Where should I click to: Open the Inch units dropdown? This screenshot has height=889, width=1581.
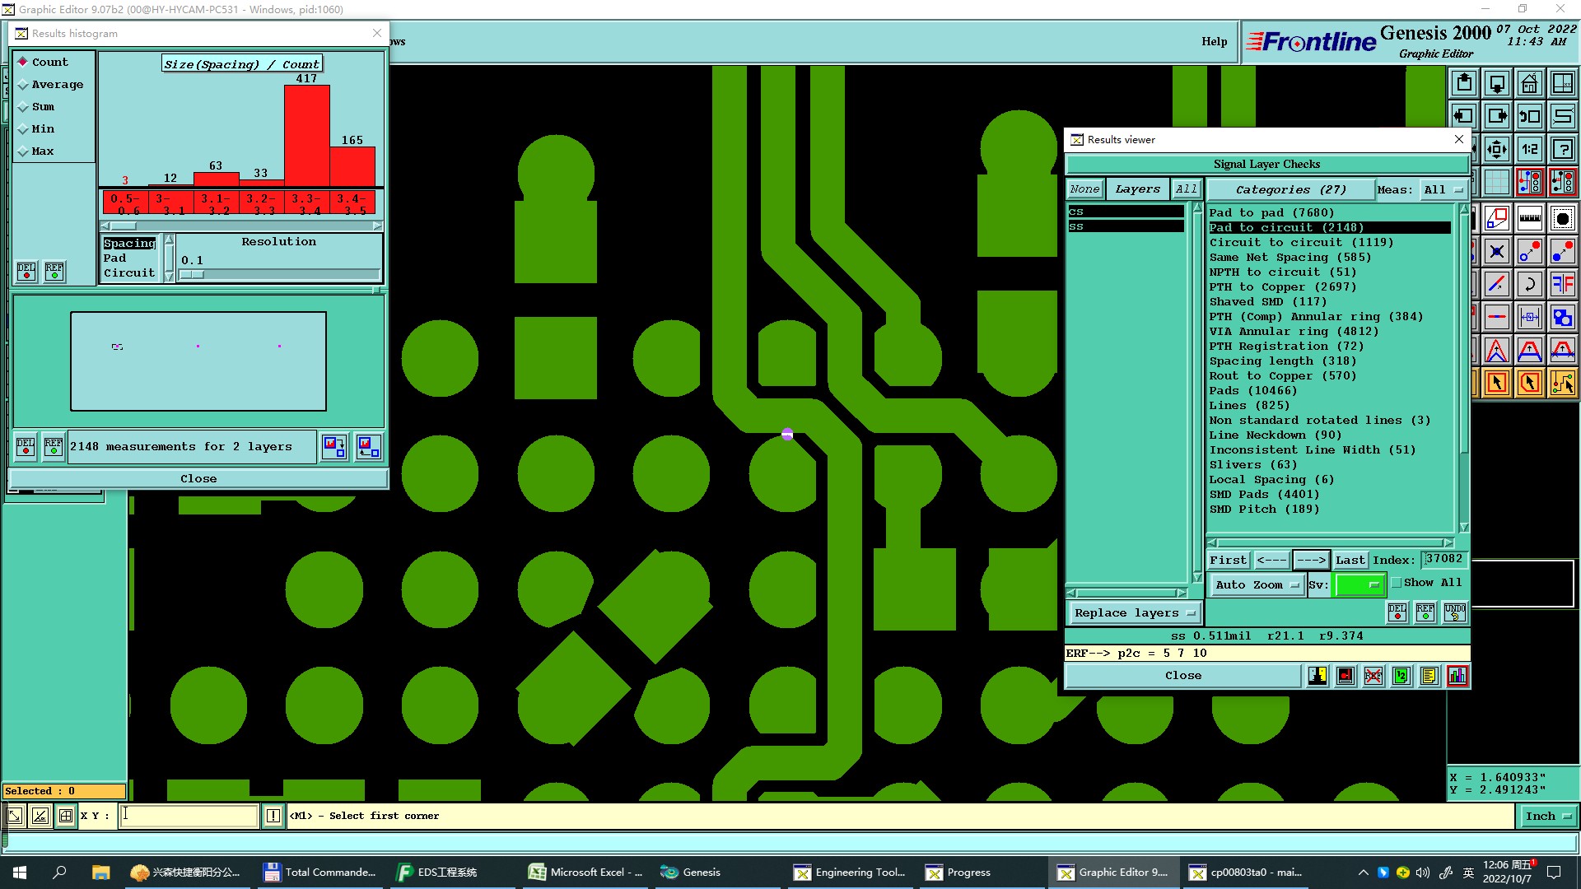tap(1547, 817)
